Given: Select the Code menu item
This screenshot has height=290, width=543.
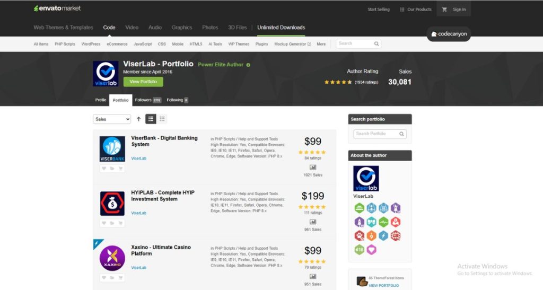Looking at the screenshot, I should point(109,28).
